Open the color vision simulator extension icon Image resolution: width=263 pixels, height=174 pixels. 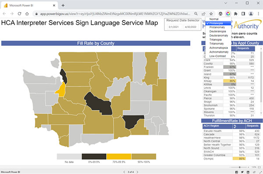click(x=228, y=14)
